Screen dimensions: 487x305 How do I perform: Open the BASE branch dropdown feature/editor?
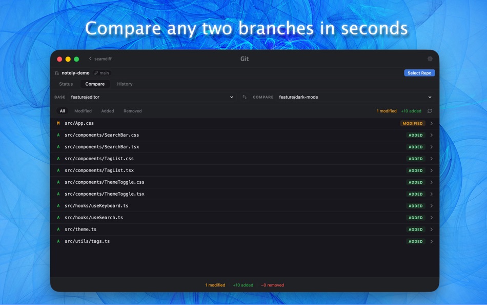pyautogui.click(x=152, y=97)
